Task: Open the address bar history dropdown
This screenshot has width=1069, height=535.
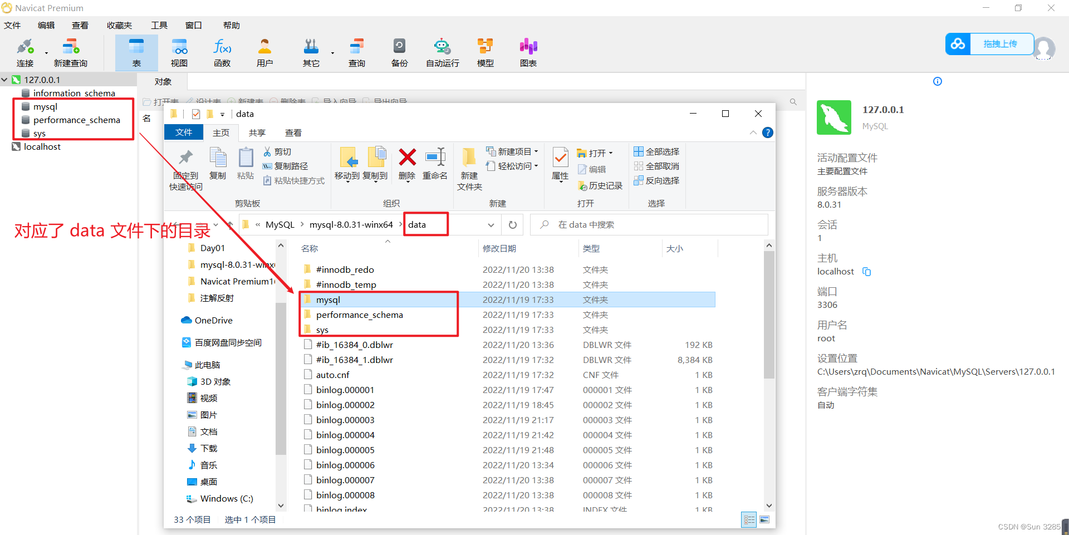Action: (x=491, y=225)
